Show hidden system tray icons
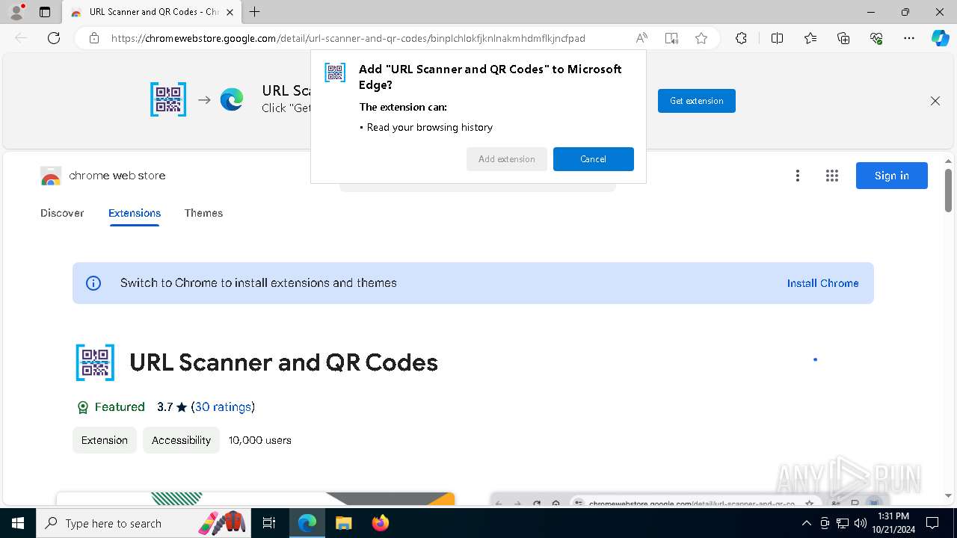Screen dimensions: 957x538 (807, 523)
